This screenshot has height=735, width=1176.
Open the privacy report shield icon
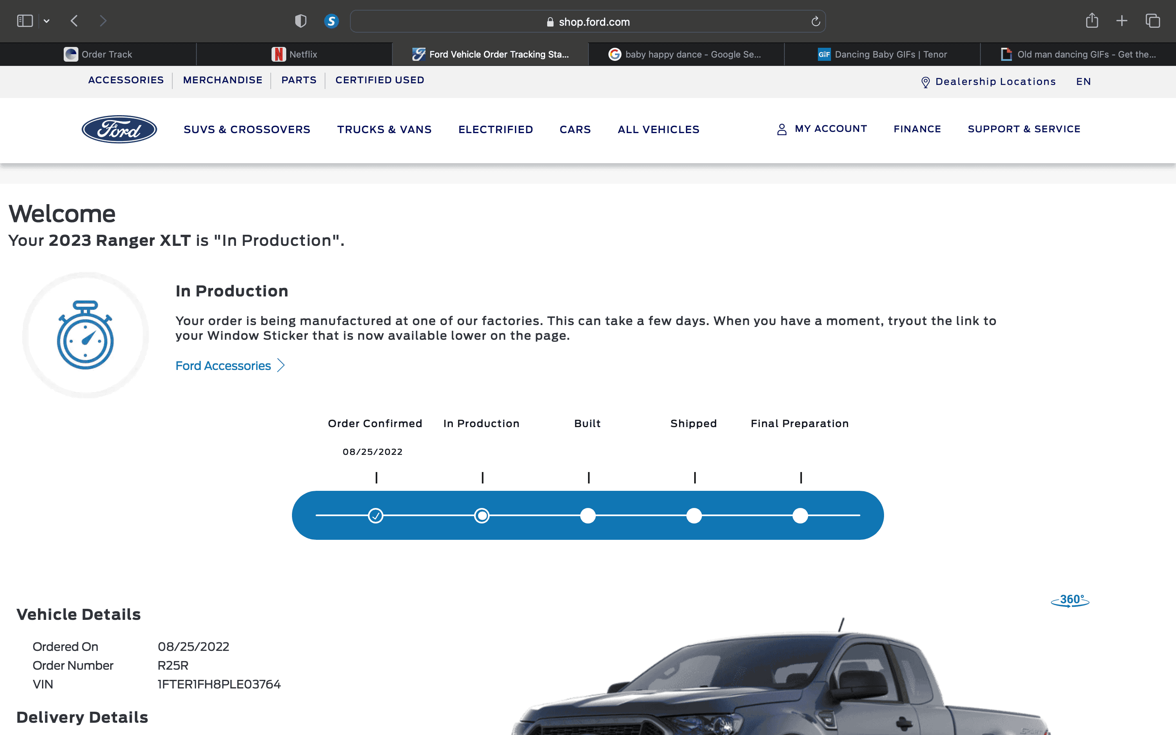tap(301, 21)
